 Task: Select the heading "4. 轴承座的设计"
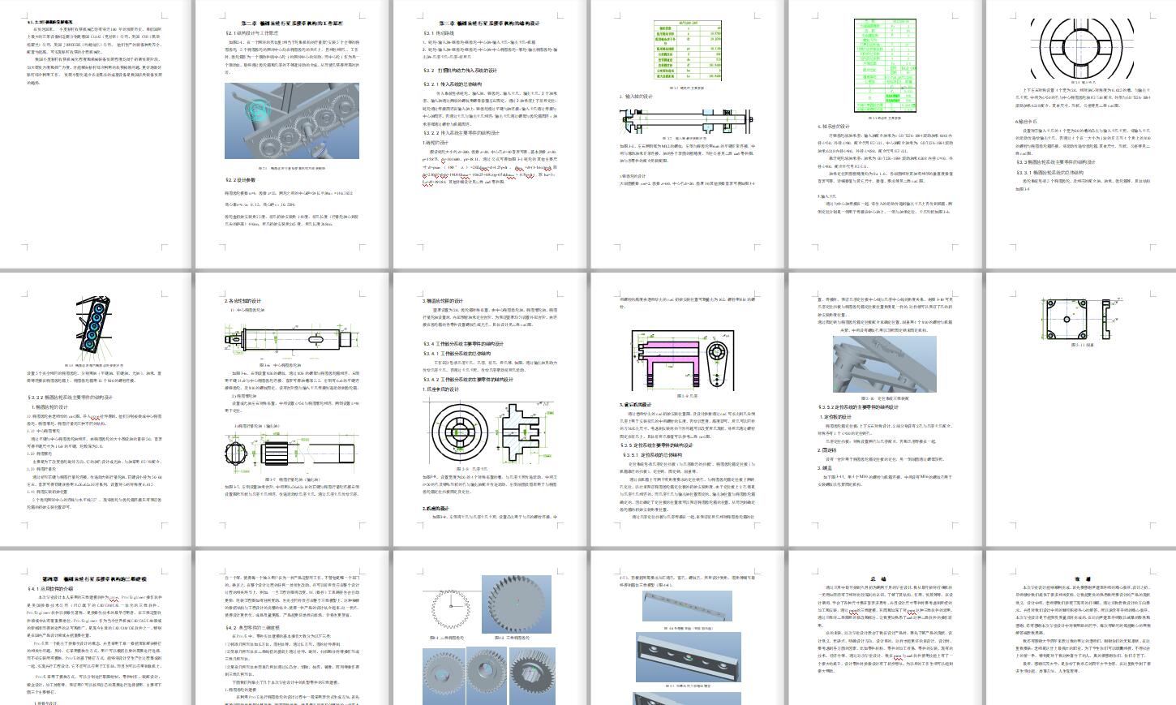[834, 127]
